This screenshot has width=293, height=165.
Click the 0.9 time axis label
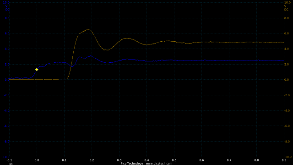click(284, 160)
